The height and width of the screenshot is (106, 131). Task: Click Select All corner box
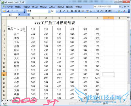coord(4,18)
